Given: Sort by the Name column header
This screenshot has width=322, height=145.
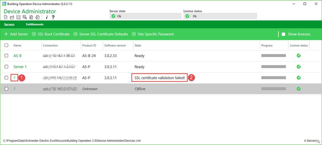Looking at the screenshot, I should 17,45.
